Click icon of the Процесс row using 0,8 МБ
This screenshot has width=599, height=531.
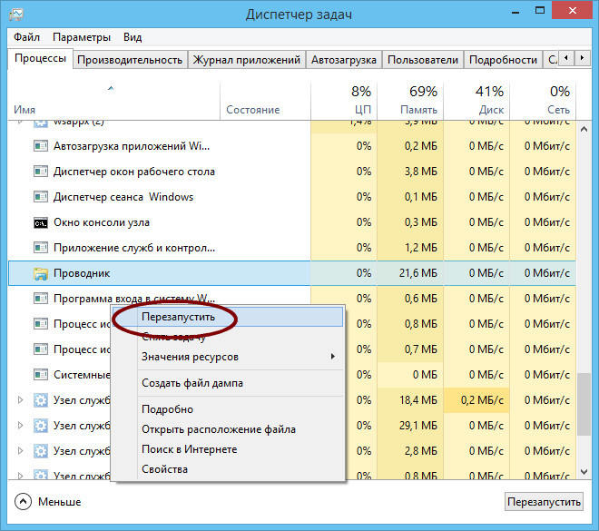[x=41, y=324]
